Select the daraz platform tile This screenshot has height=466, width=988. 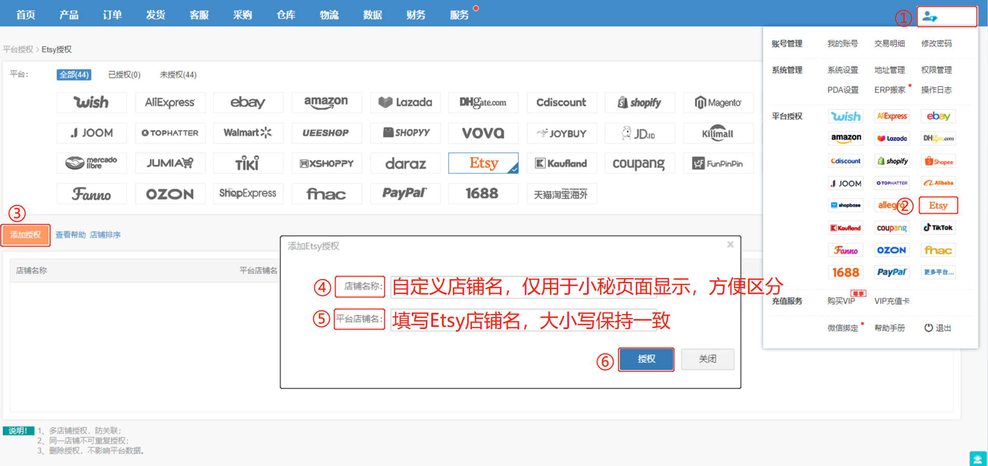[405, 163]
